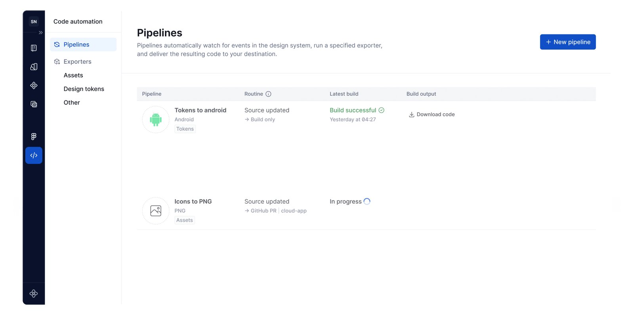Open Code automation from the sidebar

point(34,155)
